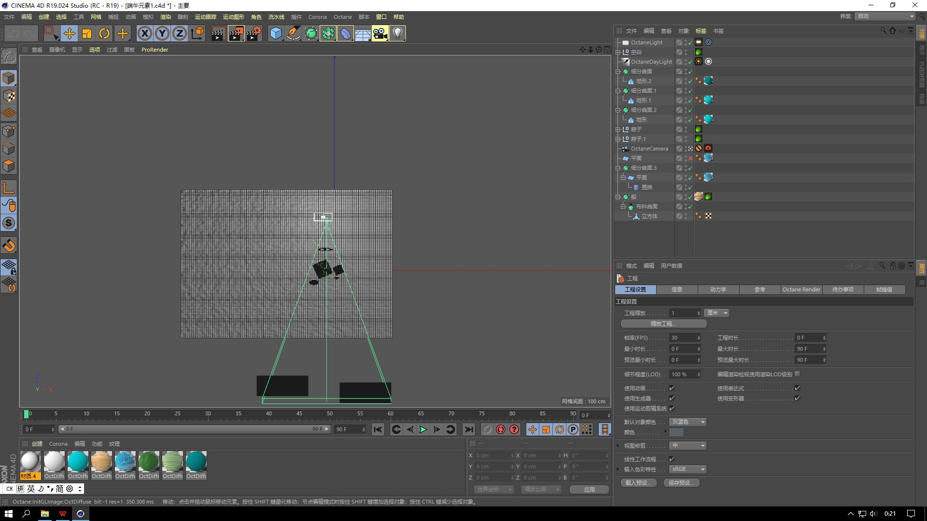Select the Rotate tool

point(104,33)
